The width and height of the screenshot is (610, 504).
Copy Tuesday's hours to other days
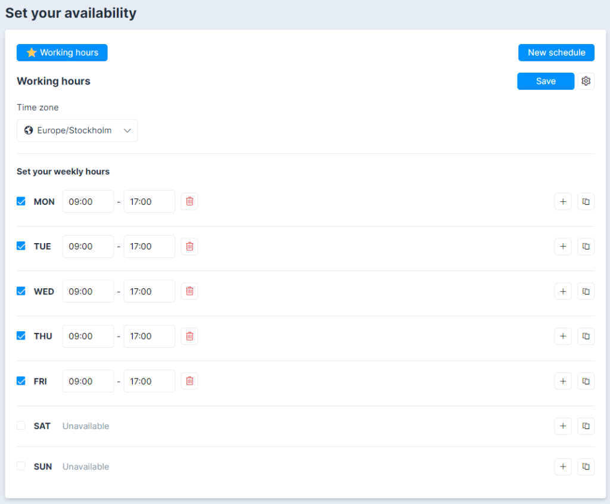click(586, 247)
